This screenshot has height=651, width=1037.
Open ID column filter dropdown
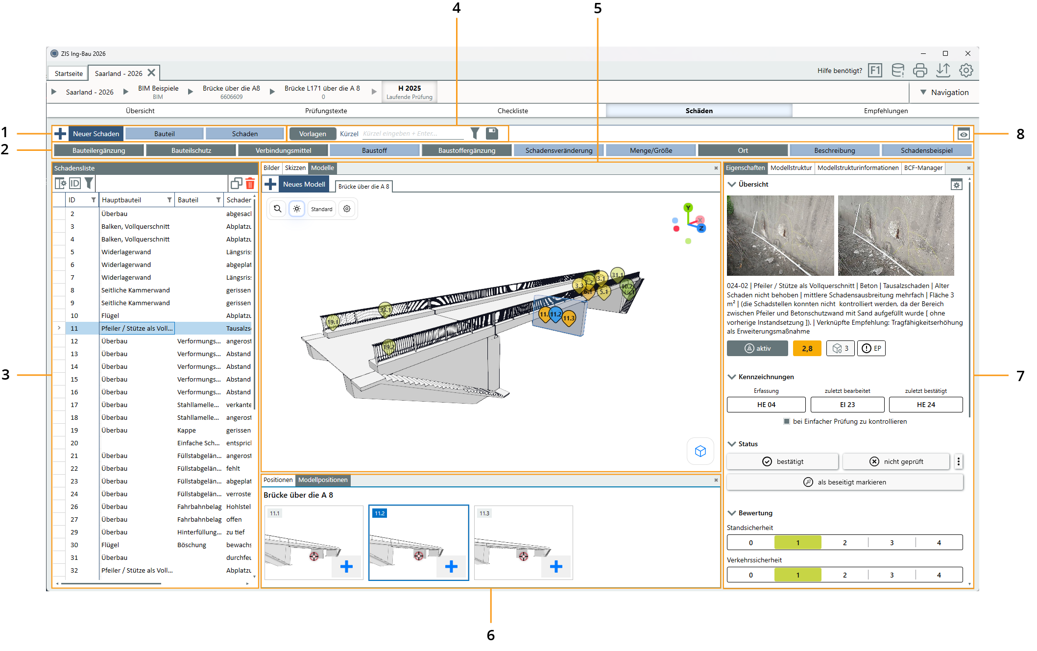tap(93, 200)
